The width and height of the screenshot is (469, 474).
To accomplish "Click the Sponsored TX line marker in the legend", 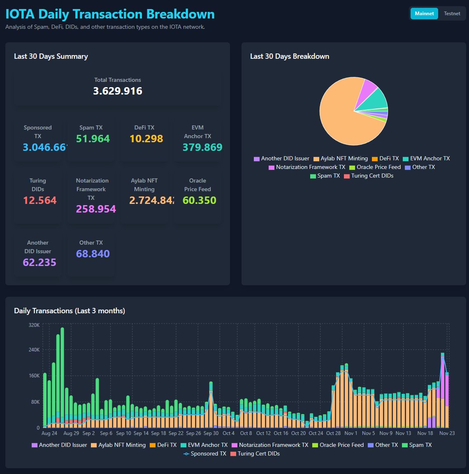I will [x=186, y=453].
